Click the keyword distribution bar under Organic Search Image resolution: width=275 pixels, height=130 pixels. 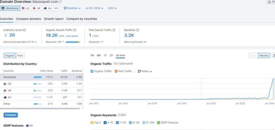click(73, 42)
